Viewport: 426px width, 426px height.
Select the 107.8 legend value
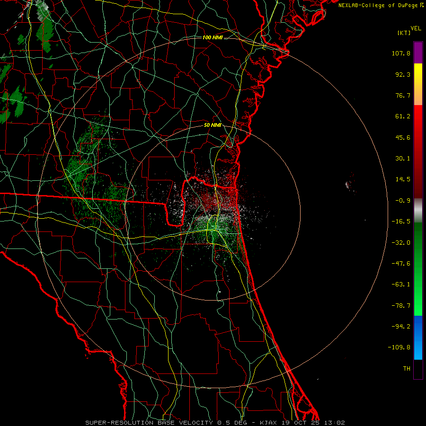click(x=401, y=53)
